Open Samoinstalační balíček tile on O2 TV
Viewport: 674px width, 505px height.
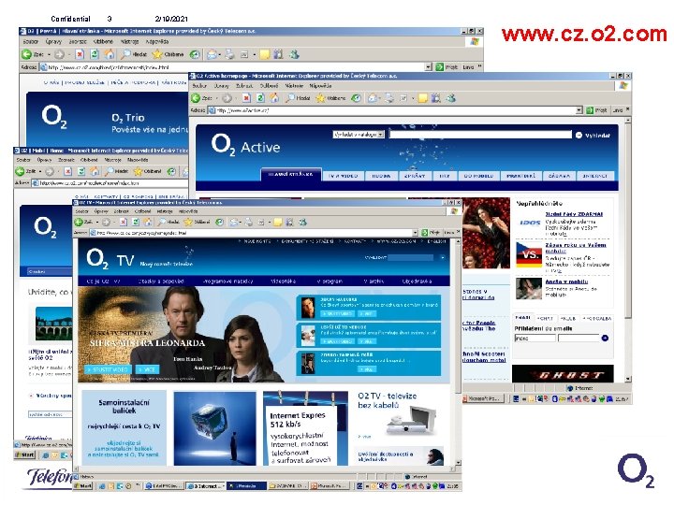click(x=124, y=427)
